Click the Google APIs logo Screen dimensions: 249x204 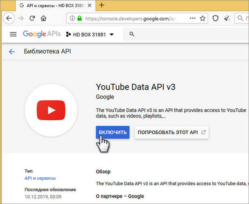[42, 34]
